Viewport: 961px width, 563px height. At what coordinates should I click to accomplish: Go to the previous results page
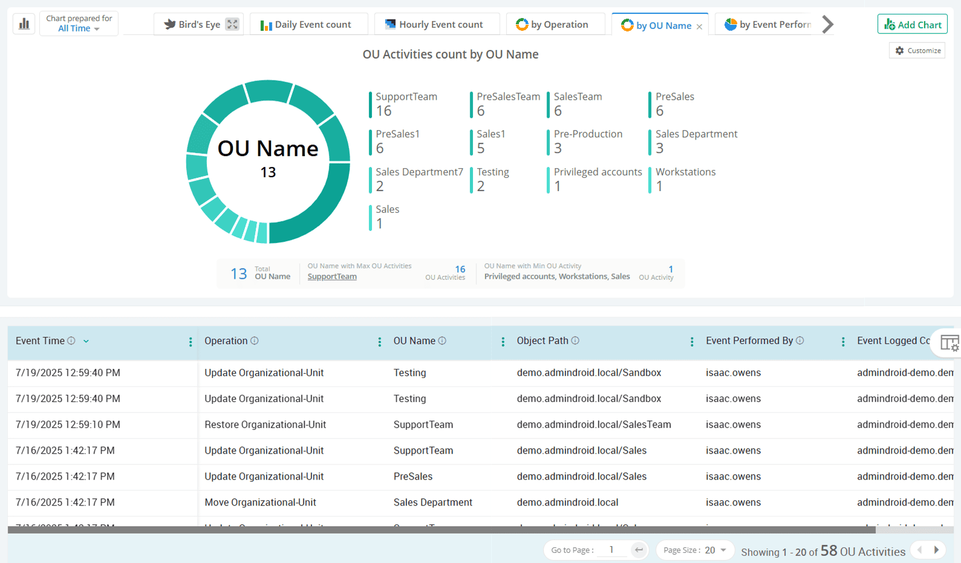[920, 550]
